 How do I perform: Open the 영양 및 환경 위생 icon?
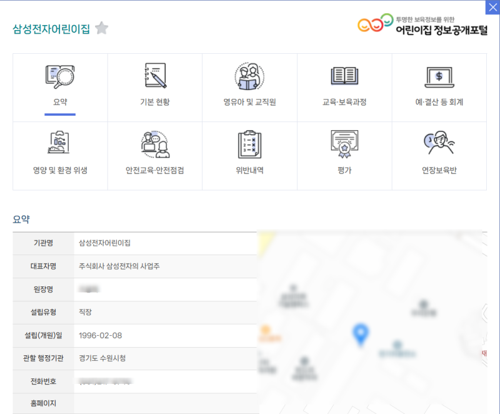[x=59, y=142]
